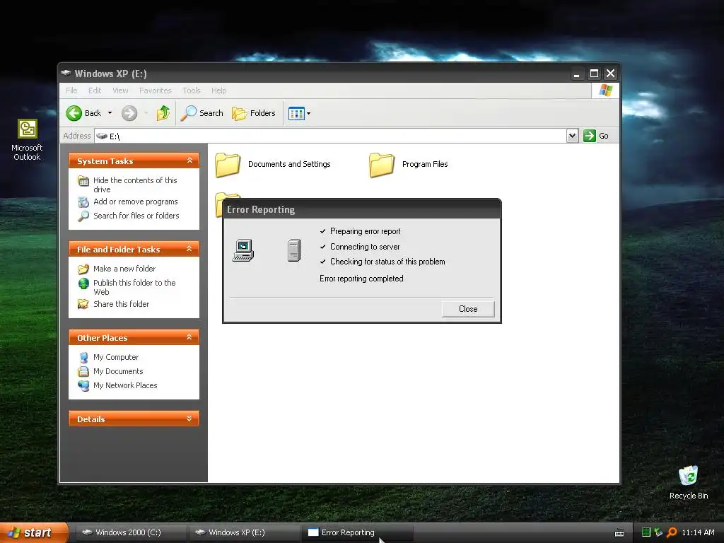The width and height of the screenshot is (724, 543).
Task: Open the Help menu
Action: tap(219, 90)
